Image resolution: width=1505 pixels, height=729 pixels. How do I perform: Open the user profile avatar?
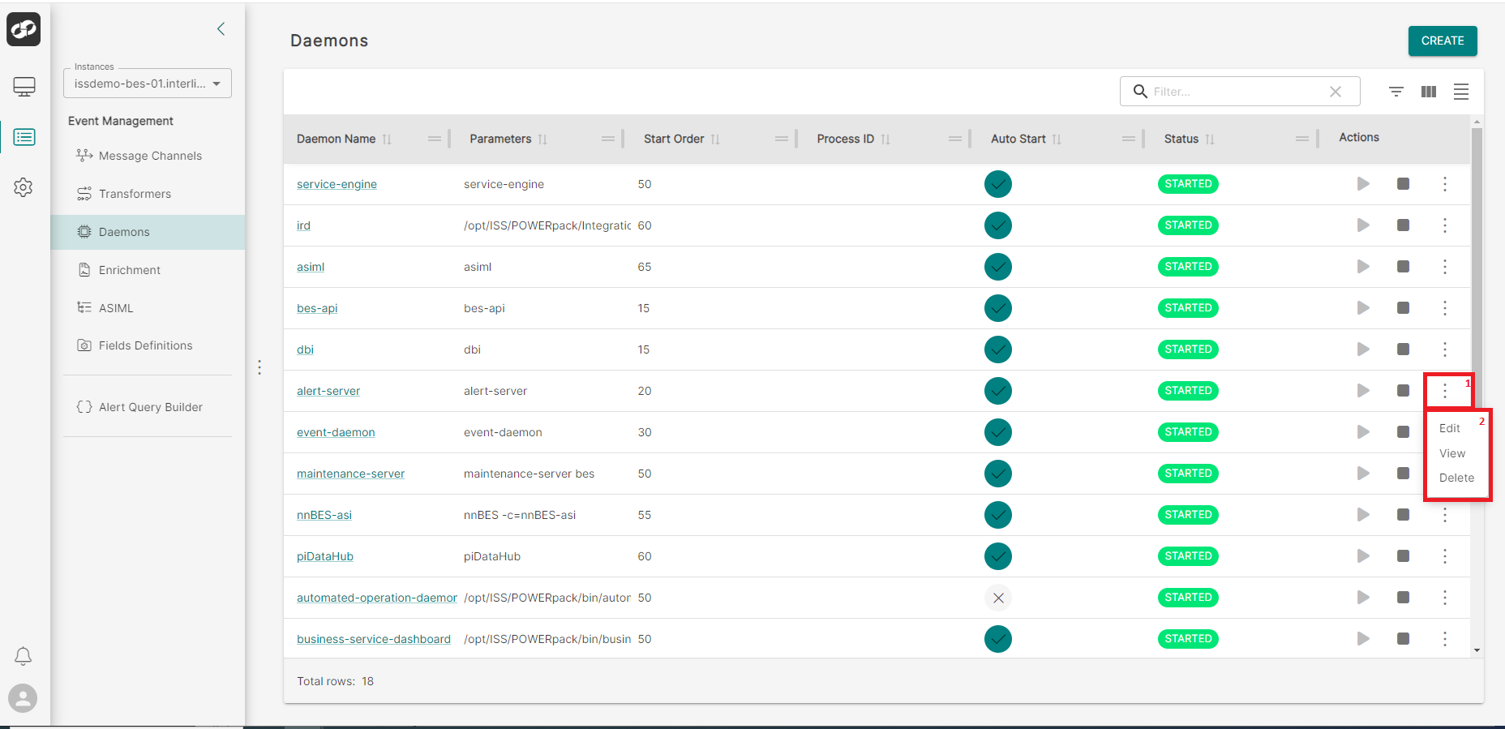[x=23, y=698]
